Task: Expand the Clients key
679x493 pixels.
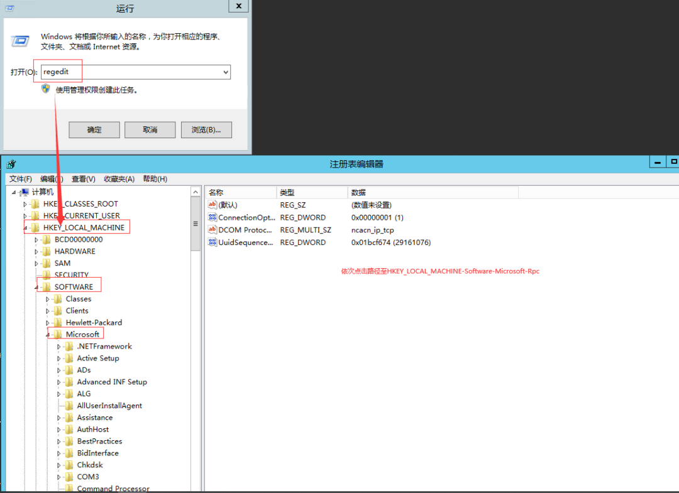Action: coord(48,311)
